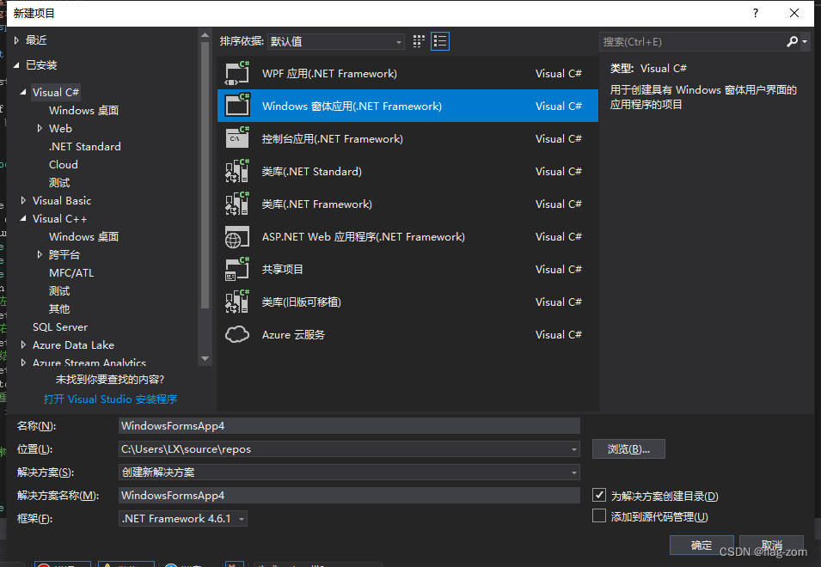This screenshot has width=821, height=567.
Task: Toggle 为解决方案创建目录 checkbox
Action: (599, 495)
